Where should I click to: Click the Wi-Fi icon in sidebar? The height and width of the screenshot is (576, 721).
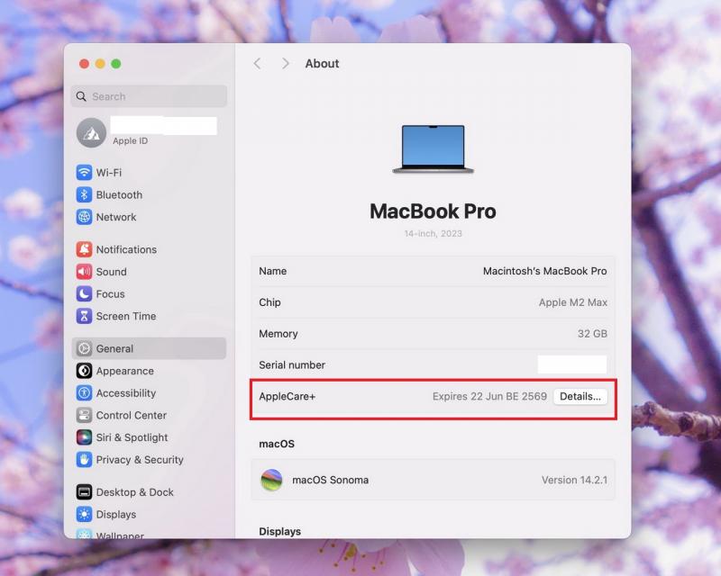point(84,173)
